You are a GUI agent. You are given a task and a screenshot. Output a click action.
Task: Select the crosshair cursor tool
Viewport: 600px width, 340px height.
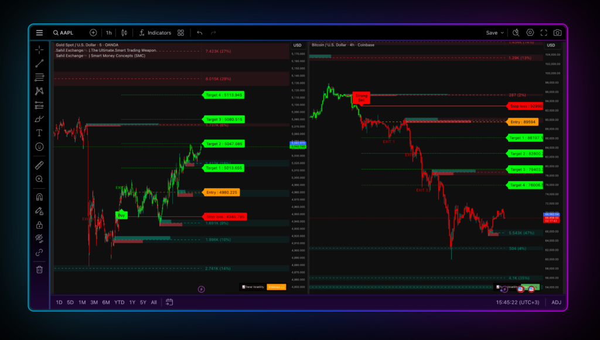click(39, 49)
